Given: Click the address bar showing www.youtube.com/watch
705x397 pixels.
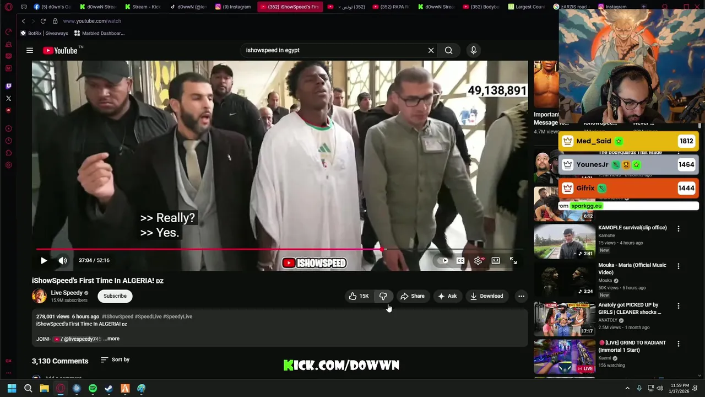Looking at the screenshot, I should tap(92, 21).
